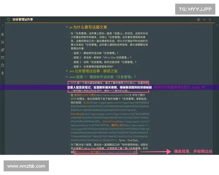
Task: Click the text Tyme、OneTask
Action: click(128, 140)
